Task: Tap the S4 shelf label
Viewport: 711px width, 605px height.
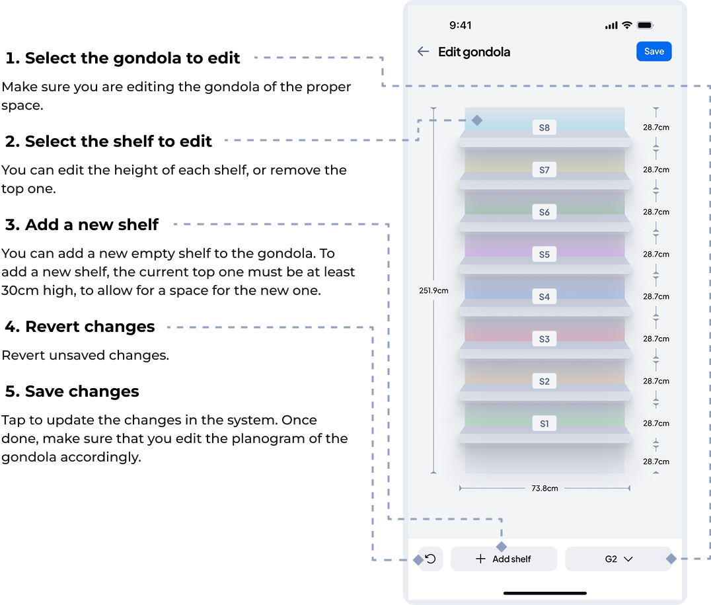Action: click(x=543, y=296)
